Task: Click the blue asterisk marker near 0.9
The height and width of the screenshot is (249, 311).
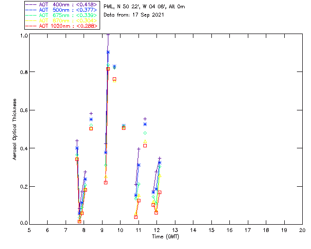Action: click(x=108, y=53)
